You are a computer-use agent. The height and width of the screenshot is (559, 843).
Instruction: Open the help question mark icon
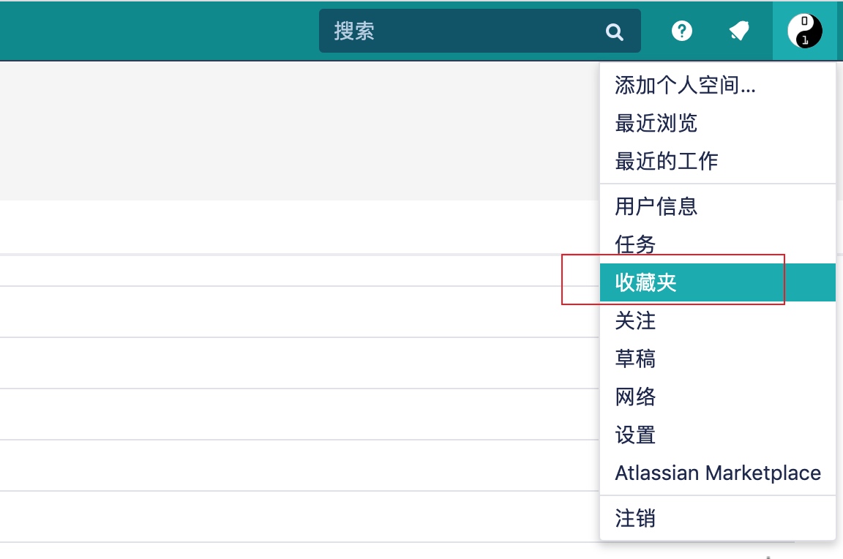point(682,31)
